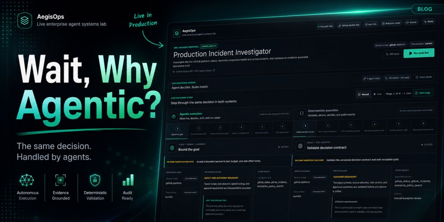Click QUEUED status on Bound the goal
The width and height of the screenshot is (444, 222).
point(284,147)
